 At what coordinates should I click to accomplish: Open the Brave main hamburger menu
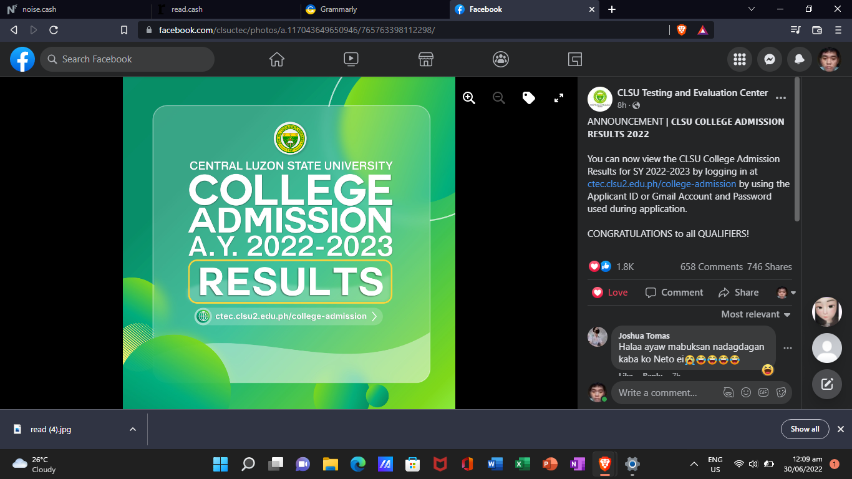[x=838, y=30]
